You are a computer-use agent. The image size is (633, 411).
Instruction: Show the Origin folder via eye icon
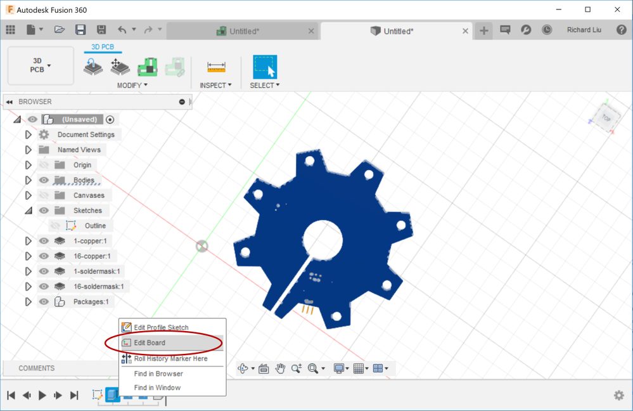click(x=44, y=165)
